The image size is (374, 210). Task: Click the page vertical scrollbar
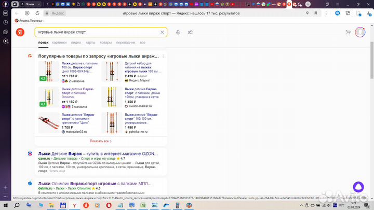[372, 60]
